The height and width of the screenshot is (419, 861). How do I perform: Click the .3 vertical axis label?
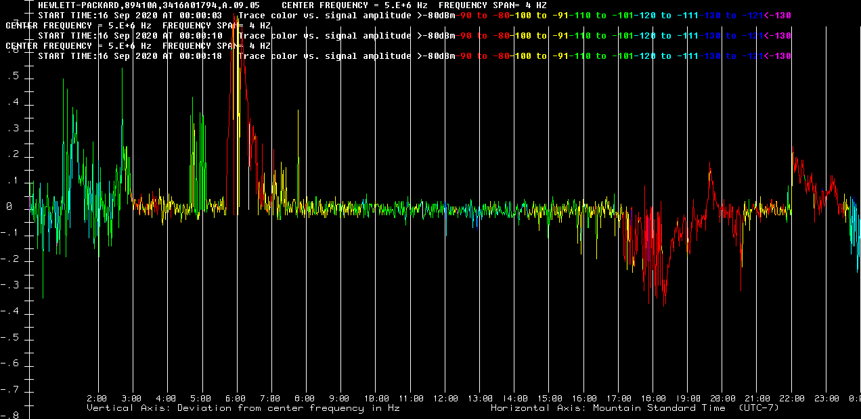click(x=13, y=129)
